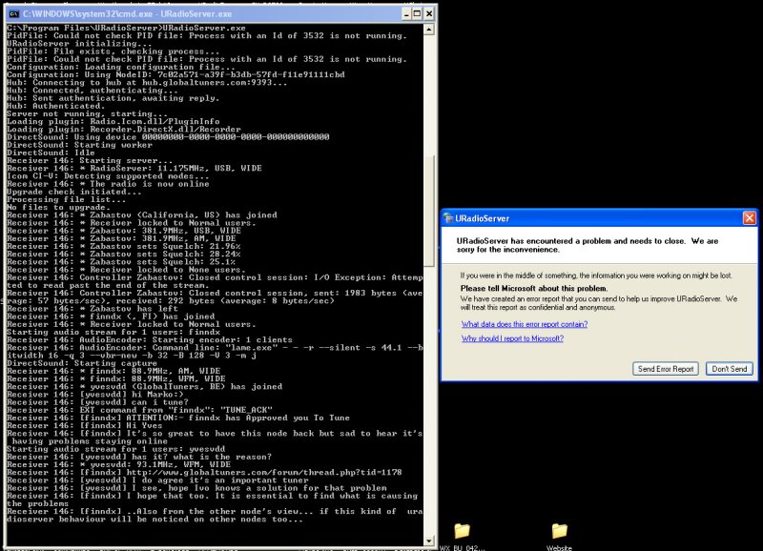
Task: Click the line 'Hub: Authenticated.'
Action: [55, 106]
